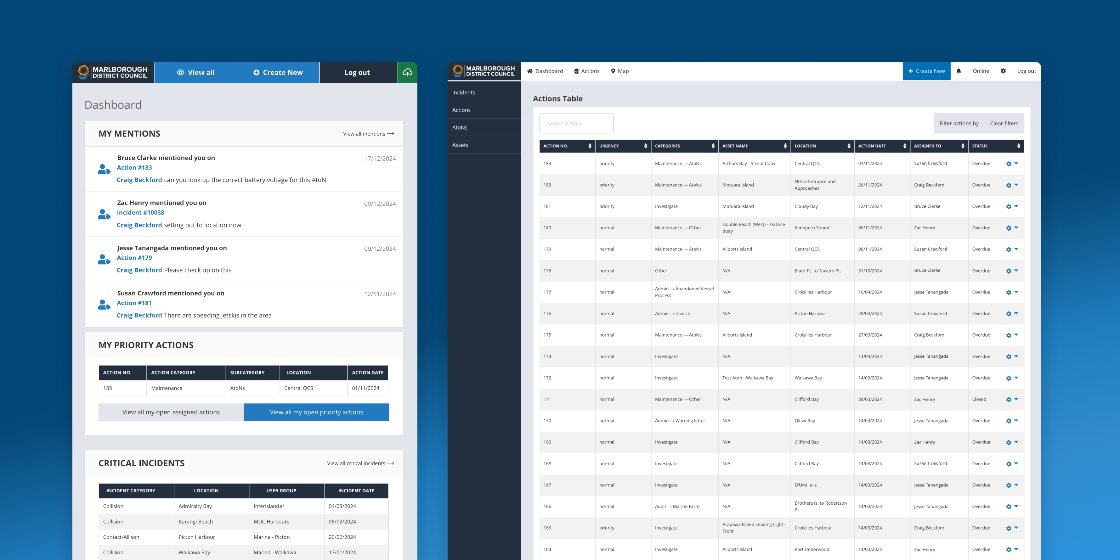Click Create New in Dashboard window header
Screen dimensions: 1120x560
278,73
